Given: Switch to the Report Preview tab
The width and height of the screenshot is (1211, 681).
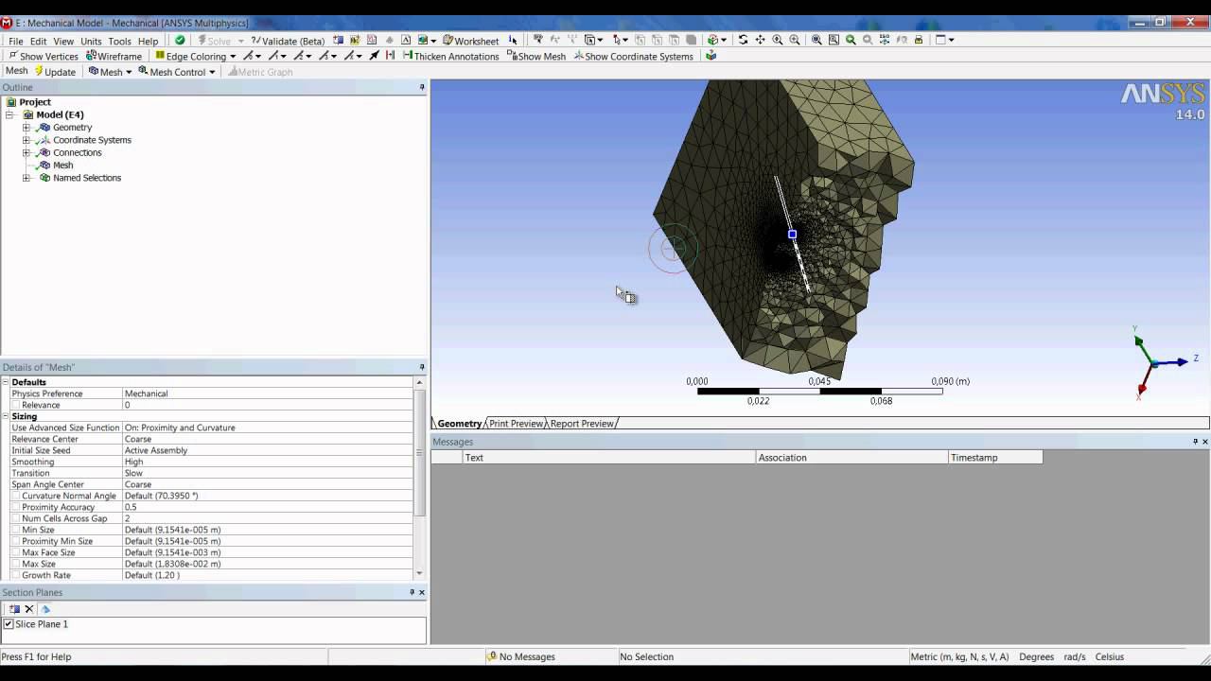Looking at the screenshot, I should pos(582,424).
